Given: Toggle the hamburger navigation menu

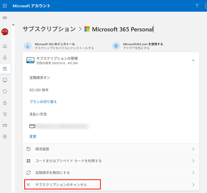Looking at the screenshot, I should (x=5, y=18).
